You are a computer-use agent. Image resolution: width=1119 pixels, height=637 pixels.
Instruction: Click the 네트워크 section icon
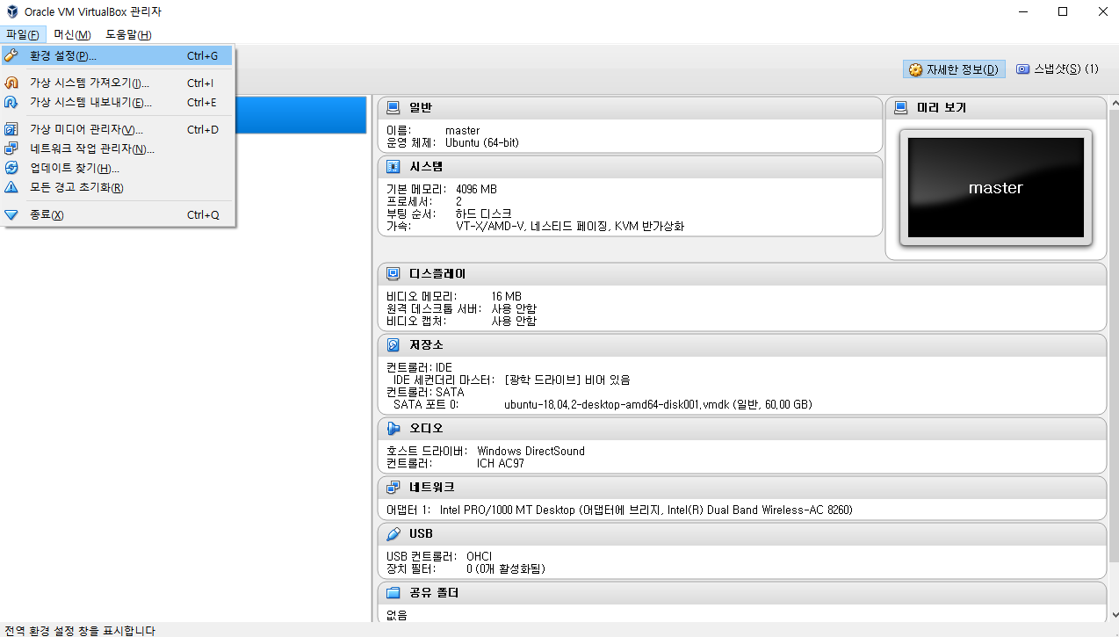coord(393,488)
